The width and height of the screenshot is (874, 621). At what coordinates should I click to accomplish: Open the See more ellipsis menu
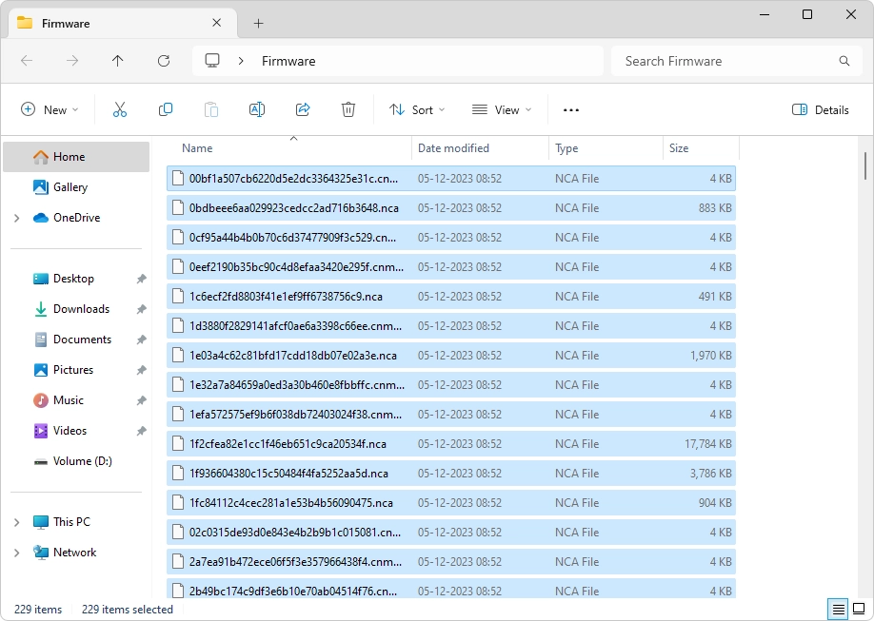click(571, 110)
